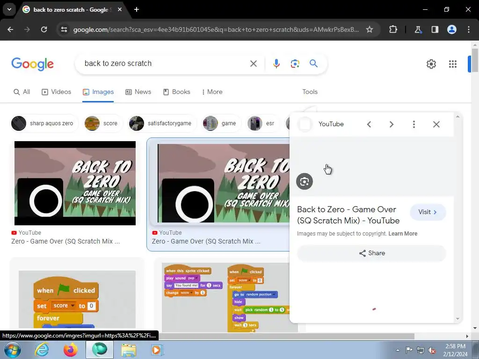Open Chrome extensions puzzle icon
This screenshot has height=359, width=479.
[x=393, y=29]
